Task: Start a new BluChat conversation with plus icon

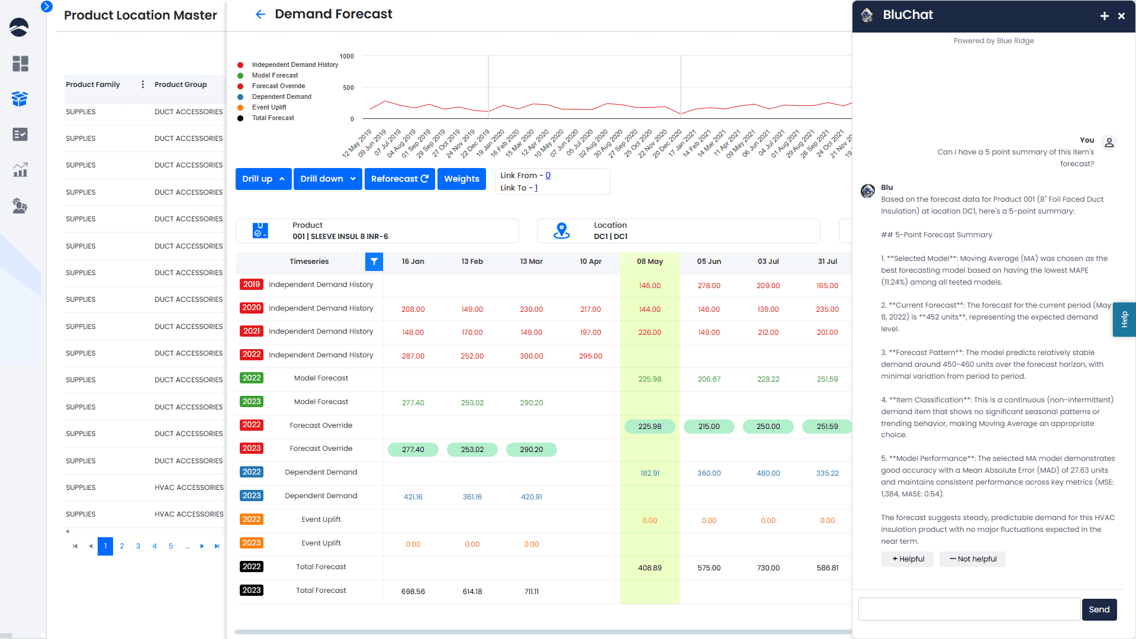Action: [x=1104, y=16]
